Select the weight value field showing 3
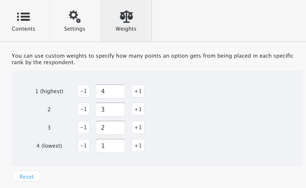 click(110, 109)
